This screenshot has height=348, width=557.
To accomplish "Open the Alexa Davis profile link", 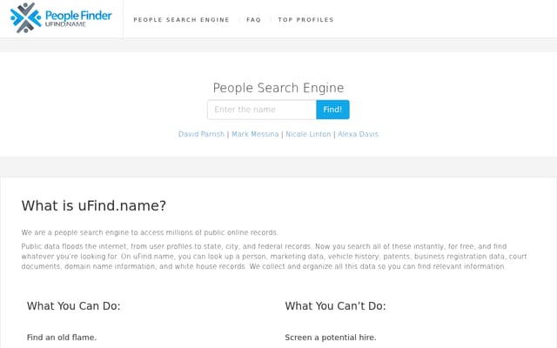I will coord(358,134).
